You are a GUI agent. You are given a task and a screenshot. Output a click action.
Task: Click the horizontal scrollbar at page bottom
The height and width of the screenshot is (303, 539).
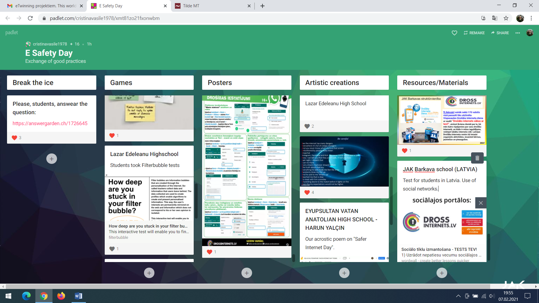[247, 286]
